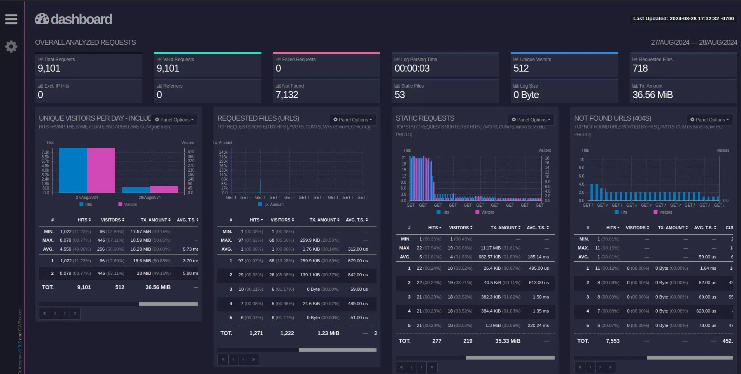The height and width of the screenshot is (374, 741).
Task: Click the next-page arrow in Requested Files panel
Action: (243, 359)
